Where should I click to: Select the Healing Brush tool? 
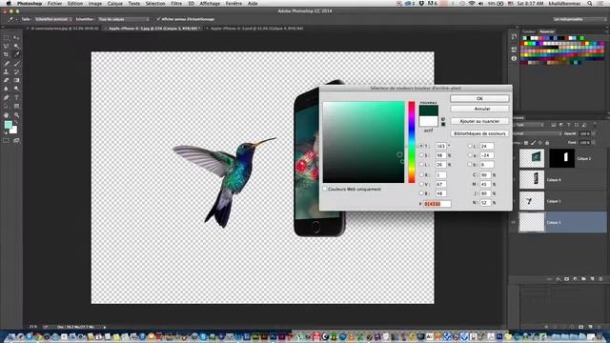pos(7,64)
